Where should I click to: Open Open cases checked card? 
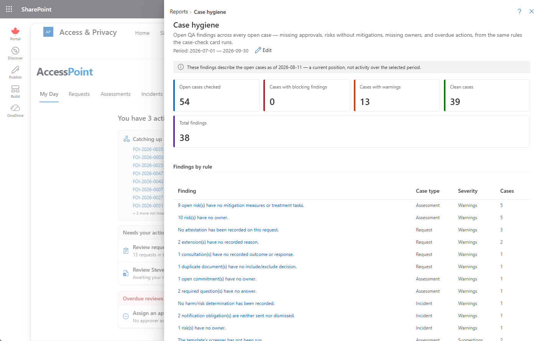(217, 95)
